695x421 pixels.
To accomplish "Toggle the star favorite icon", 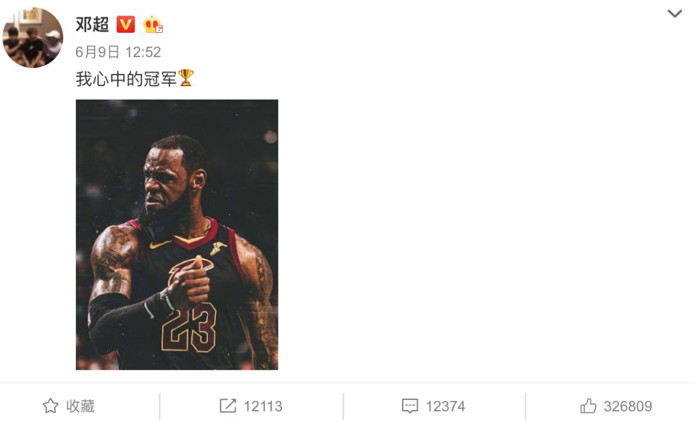I will pyautogui.click(x=51, y=406).
